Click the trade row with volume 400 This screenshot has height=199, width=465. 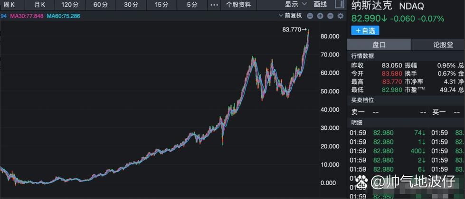point(388,151)
